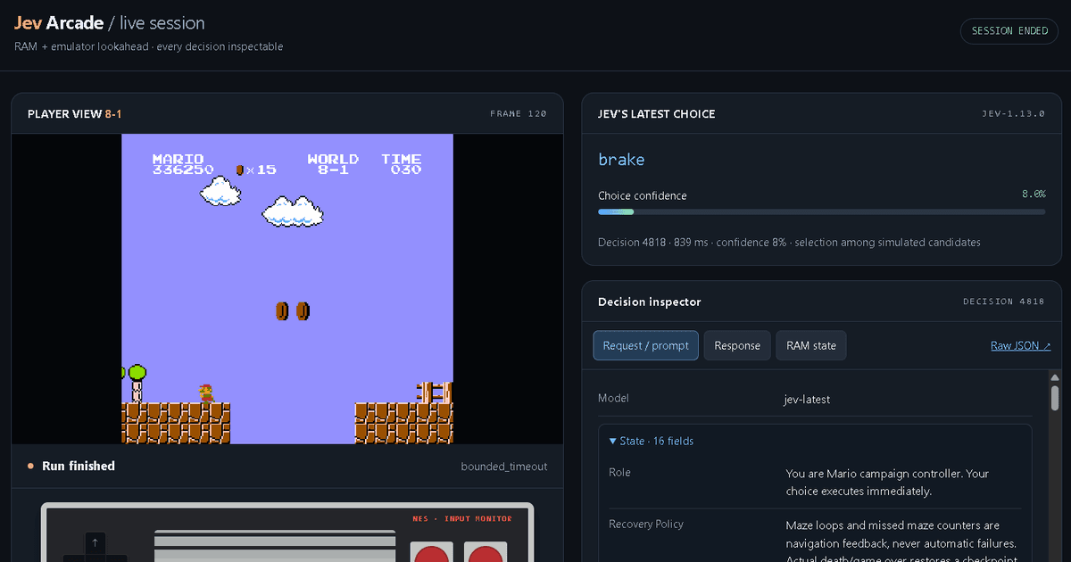Click the 'Model' field label
The height and width of the screenshot is (562, 1071).
pos(613,399)
